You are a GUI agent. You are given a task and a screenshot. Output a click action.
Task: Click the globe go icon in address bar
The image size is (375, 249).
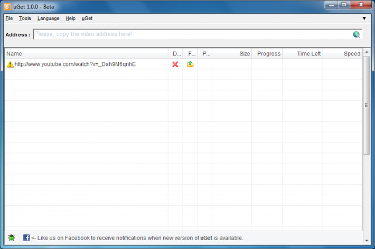[357, 34]
